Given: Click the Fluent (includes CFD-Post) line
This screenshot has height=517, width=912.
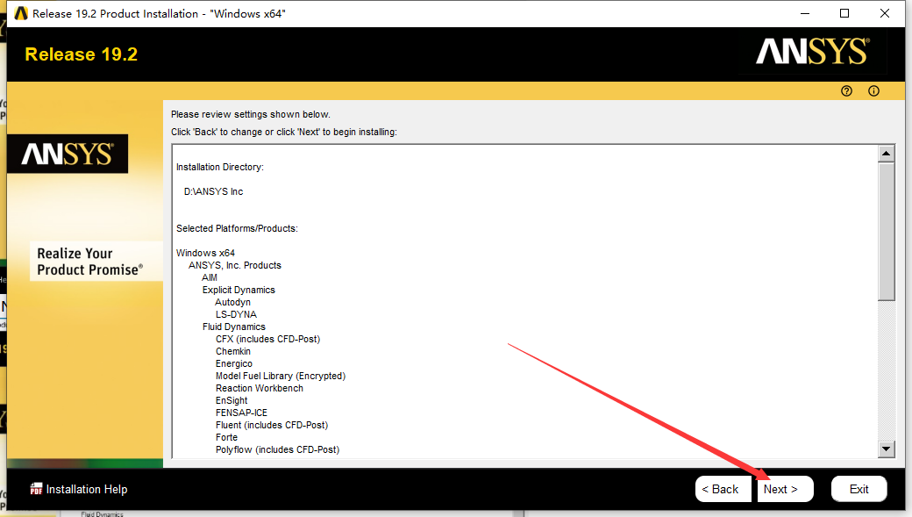Looking at the screenshot, I should [x=271, y=425].
